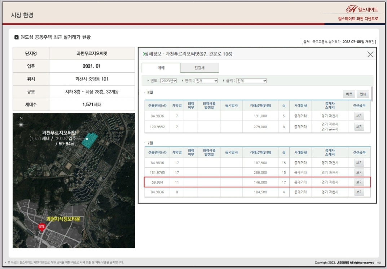Click the Copyright 2023 JISEUNG footer text

tap(344, 263)
